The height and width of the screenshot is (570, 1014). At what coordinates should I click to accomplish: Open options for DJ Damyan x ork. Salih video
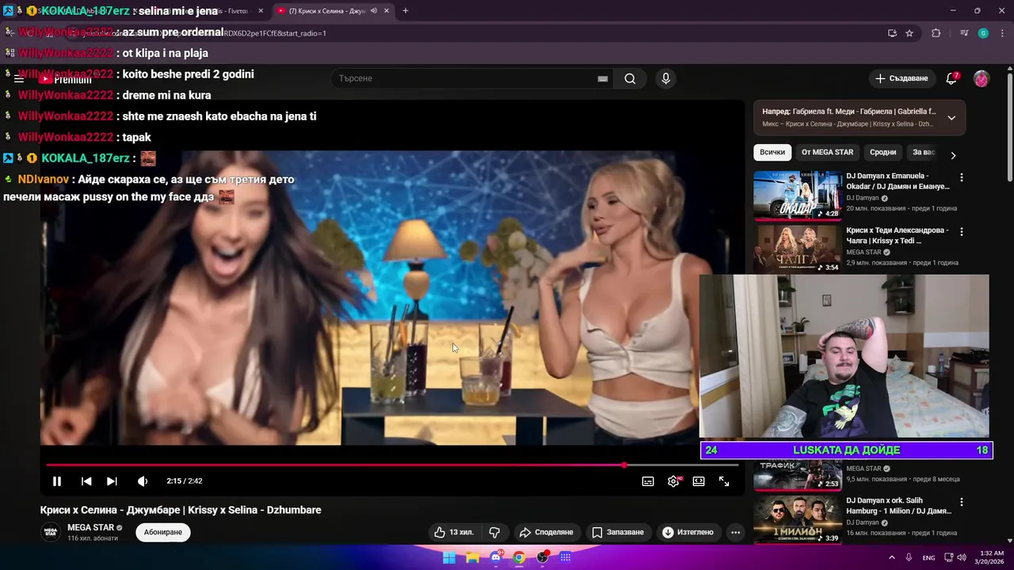(962, 502)
